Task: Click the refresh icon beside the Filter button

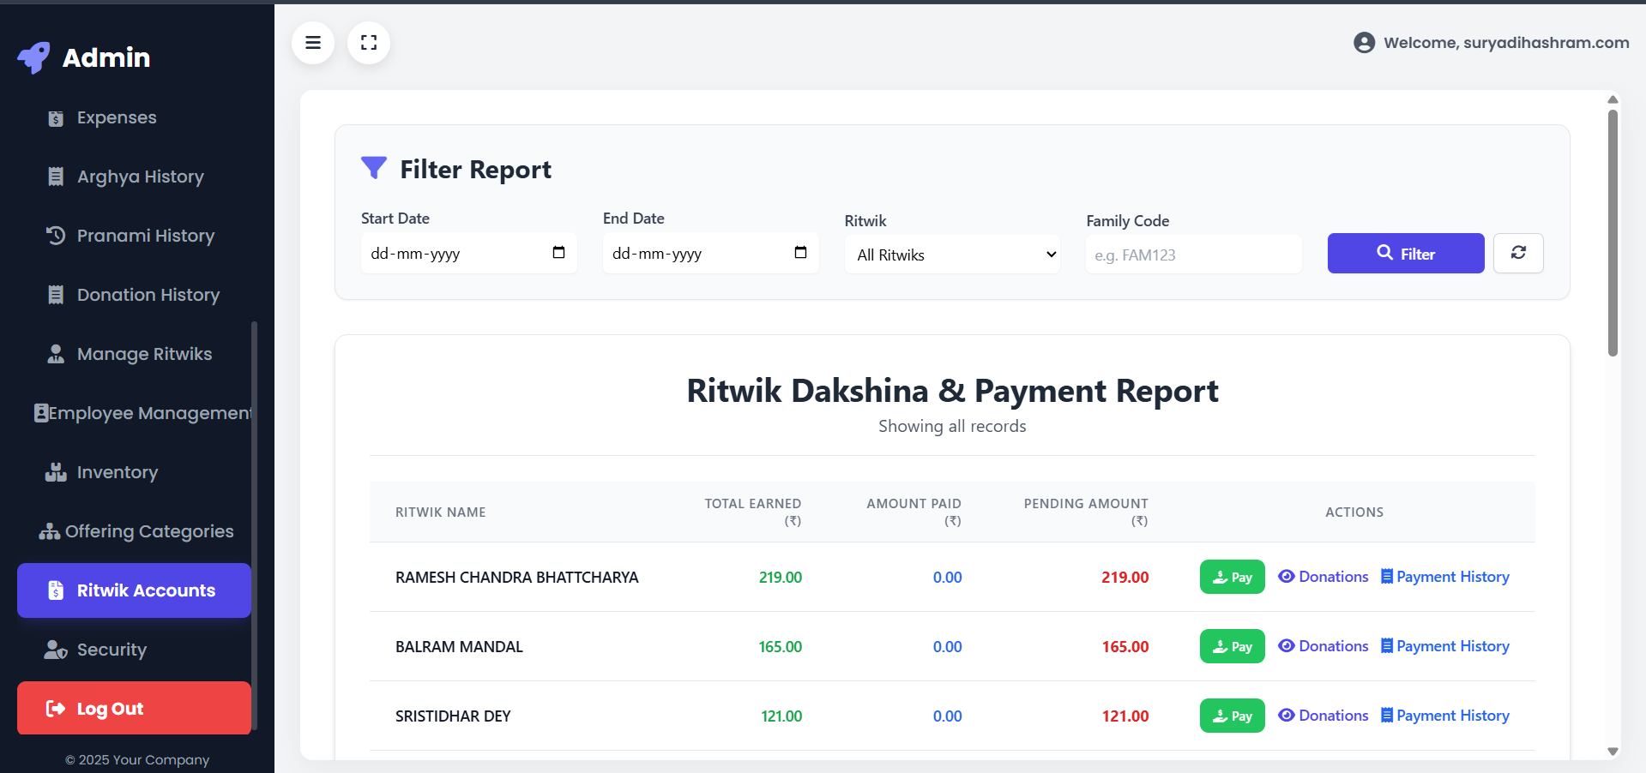Action: click(1517, 253)
